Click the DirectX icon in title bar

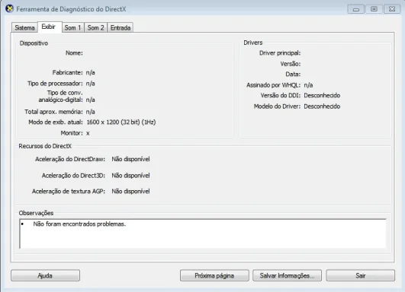[9, 9]
